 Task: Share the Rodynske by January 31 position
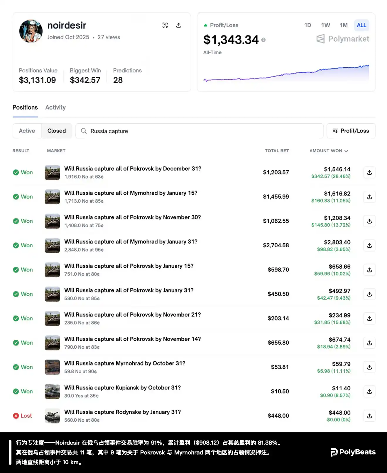click(369, 416)
